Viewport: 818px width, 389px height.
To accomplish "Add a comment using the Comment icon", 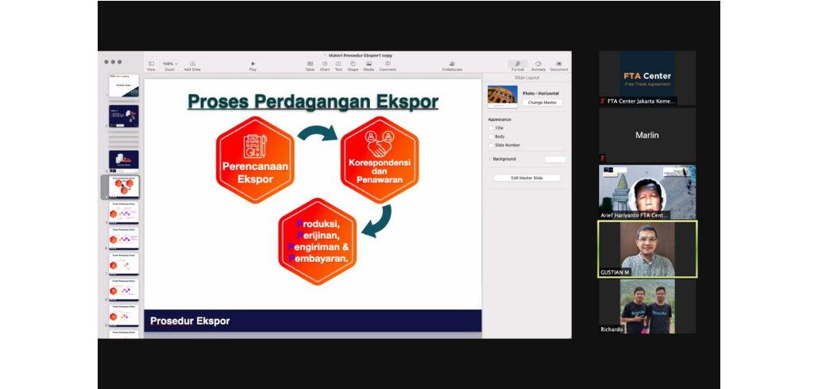I will point(388,64).
